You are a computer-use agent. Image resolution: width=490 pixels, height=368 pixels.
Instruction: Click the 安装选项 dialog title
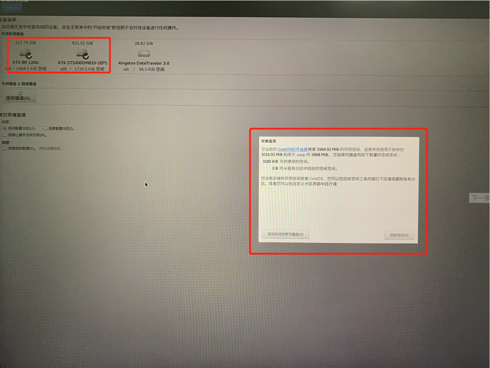point(269,141)
